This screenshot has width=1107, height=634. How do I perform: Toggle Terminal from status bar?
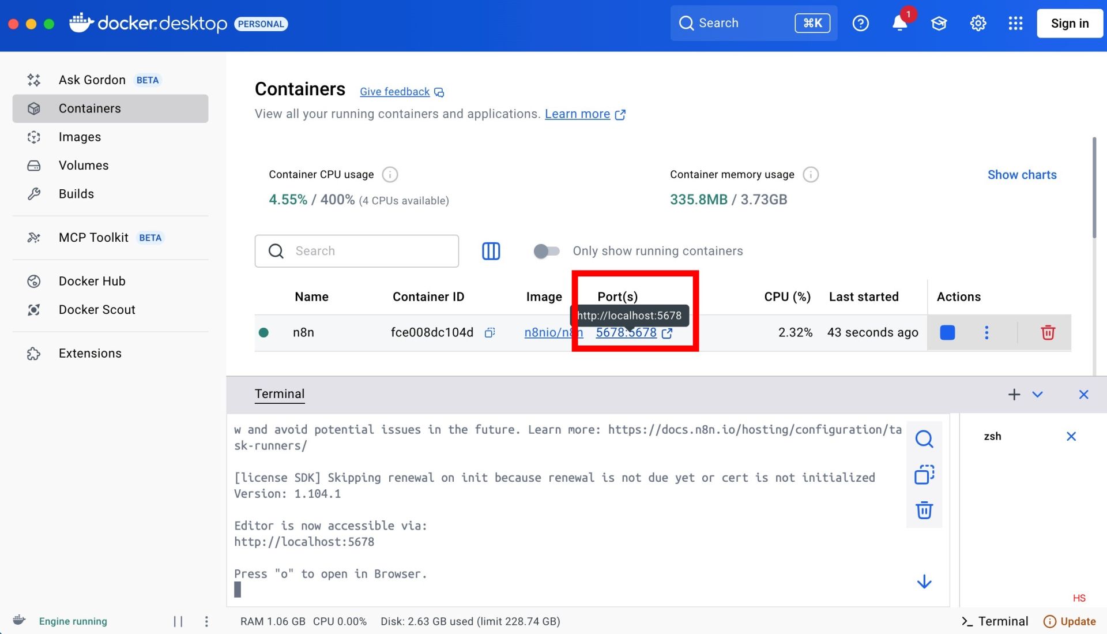tap(995, 621)
